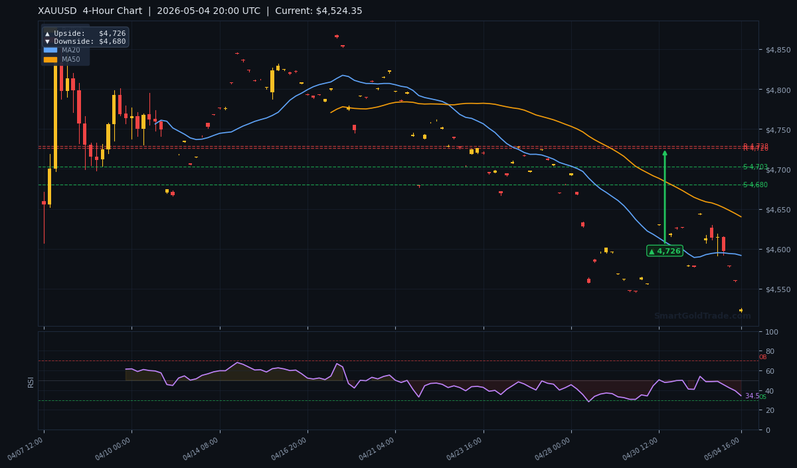Click the 04/07 12:00 time axis label
The height and width of the screenshot is (468, 797).
tap(26, 449)
